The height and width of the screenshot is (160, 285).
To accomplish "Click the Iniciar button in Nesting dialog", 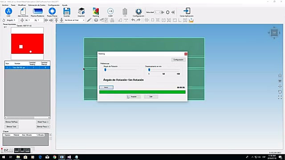I will 106,88.
